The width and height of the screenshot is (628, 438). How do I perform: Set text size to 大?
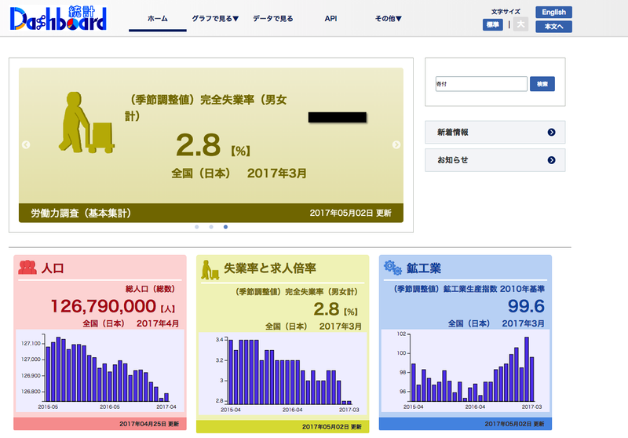tap(520, 24)
